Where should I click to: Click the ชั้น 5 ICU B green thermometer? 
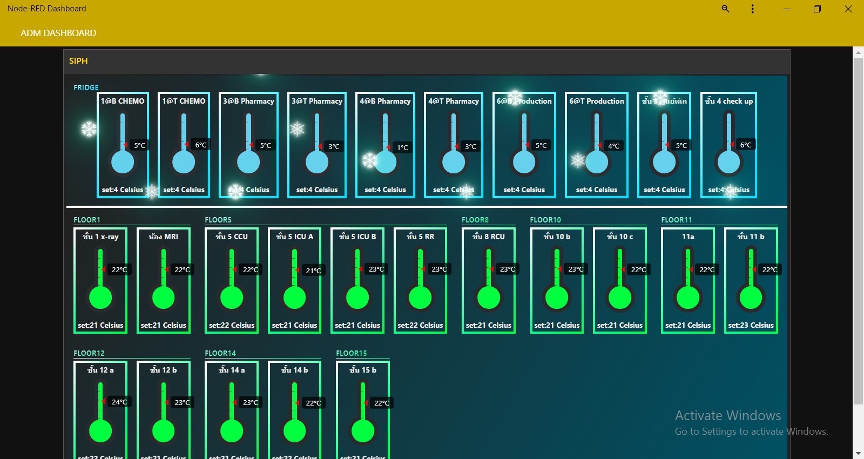pyautogui.click(x=357, y=279)
